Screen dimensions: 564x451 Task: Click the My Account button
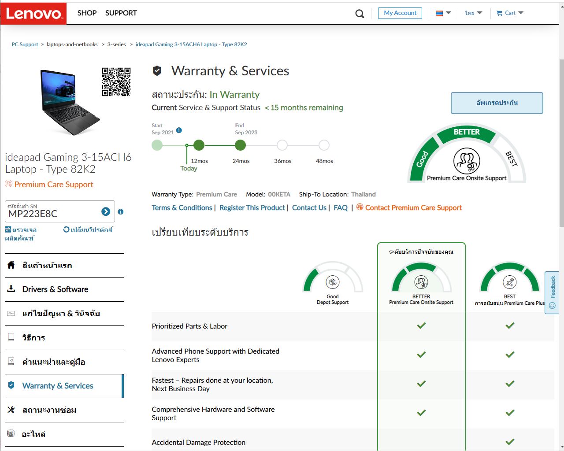point(400,13)
